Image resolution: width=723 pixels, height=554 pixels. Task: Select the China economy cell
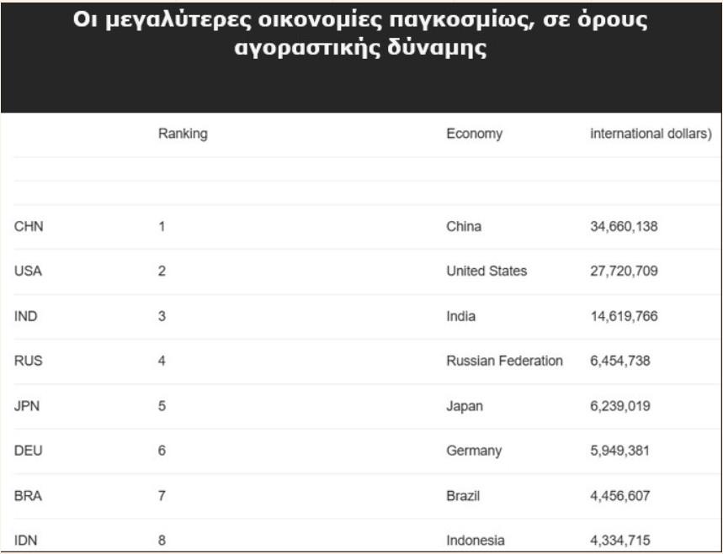pos(464,225)
